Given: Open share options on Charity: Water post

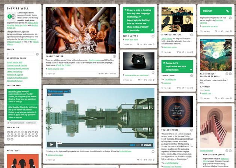Looking at the screenshot, I should pos(112,74).
